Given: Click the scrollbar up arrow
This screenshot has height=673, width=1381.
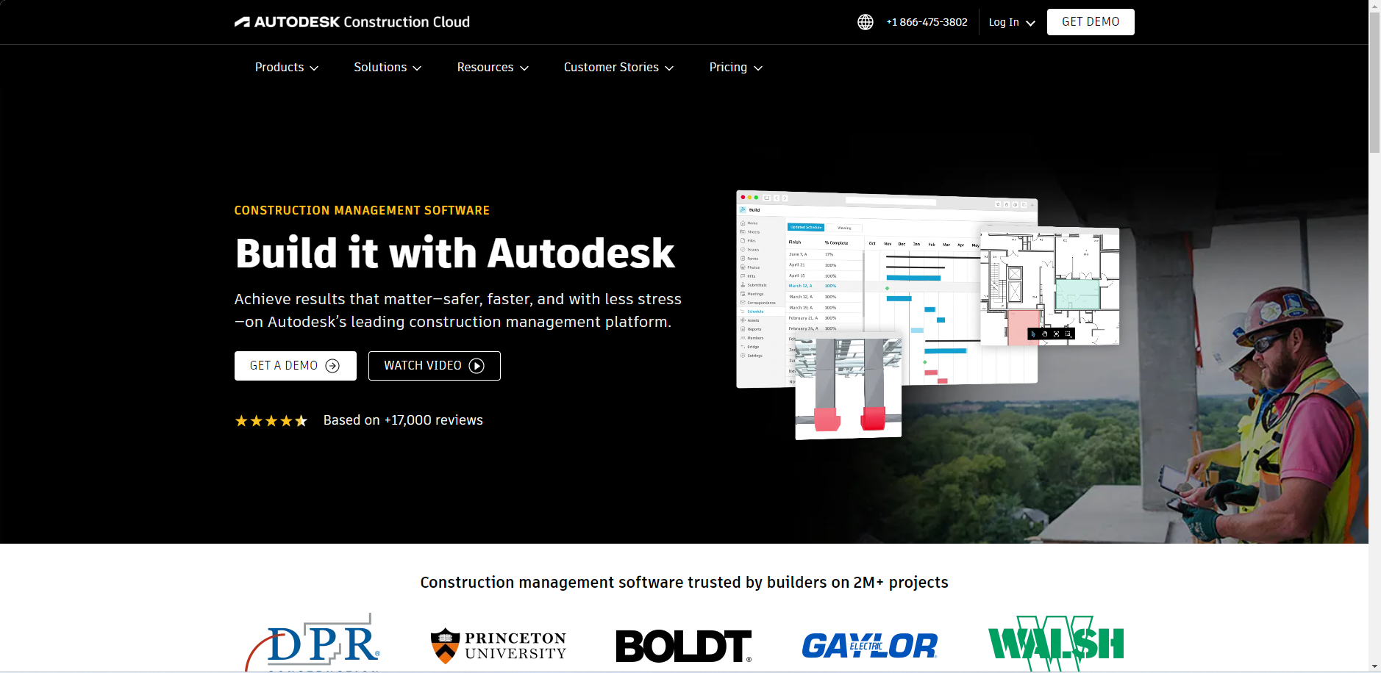Looking at the screenshot, I should point(1374,6).
